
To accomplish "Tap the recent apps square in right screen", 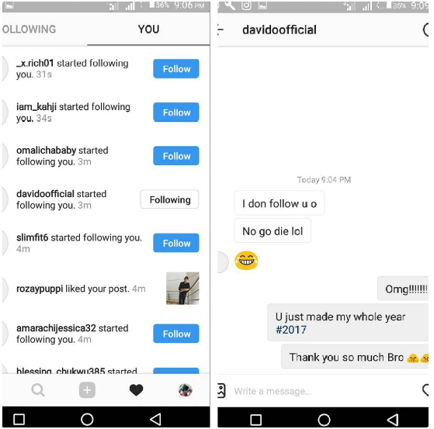I will pos(255,420).
